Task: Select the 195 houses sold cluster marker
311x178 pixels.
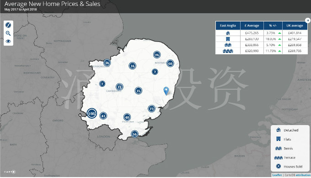Action: click(x=91, y=114)
